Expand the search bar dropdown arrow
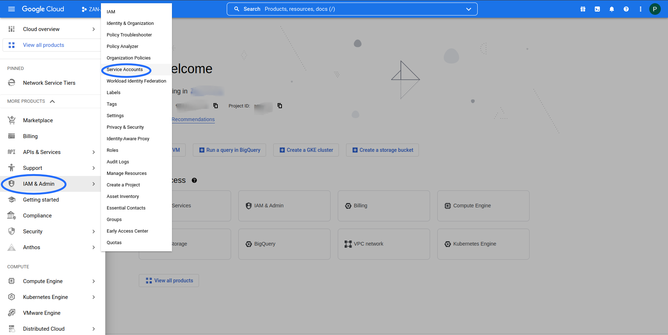The image size is (668, 335). click(x=469, y=9)
